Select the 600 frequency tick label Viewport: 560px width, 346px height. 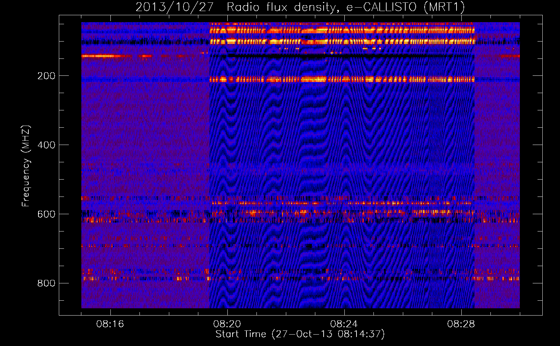(x=46, y=214)
